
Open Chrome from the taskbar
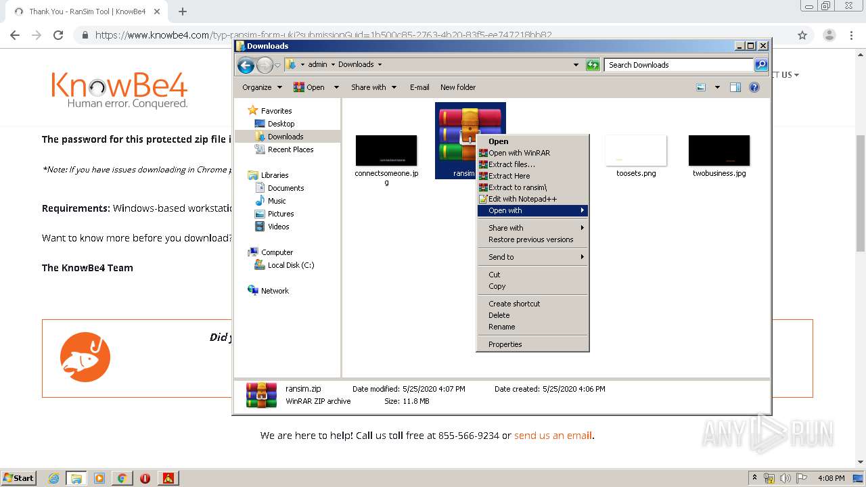tap(122, 478)
